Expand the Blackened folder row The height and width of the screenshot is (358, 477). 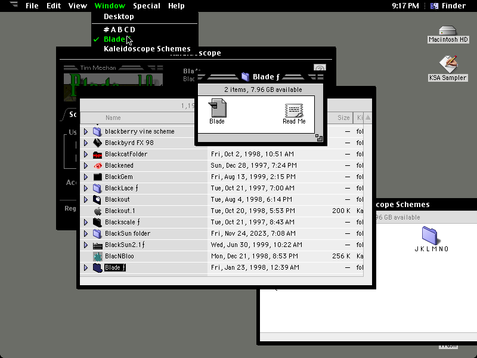click(x=86, y=166)
